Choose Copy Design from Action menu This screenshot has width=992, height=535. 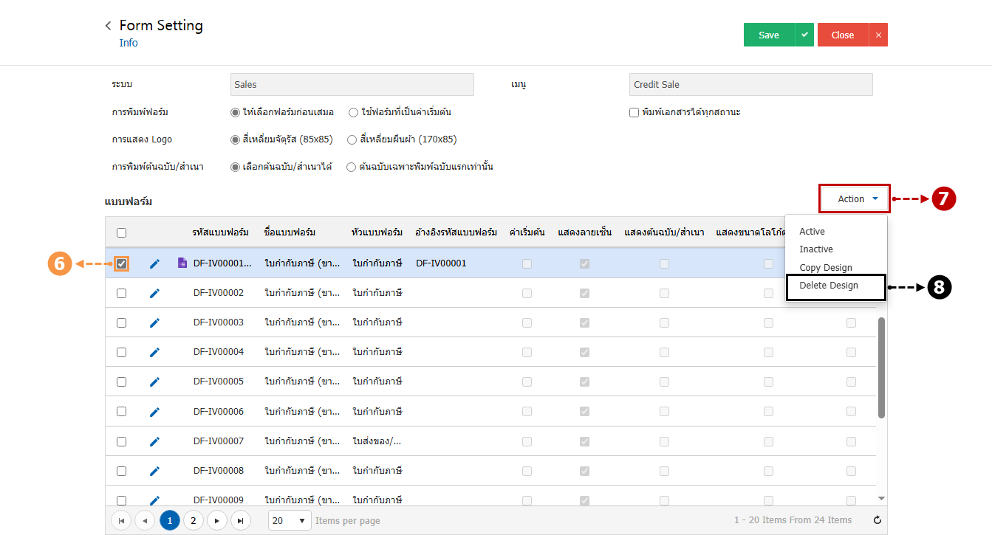pos(825,267)
